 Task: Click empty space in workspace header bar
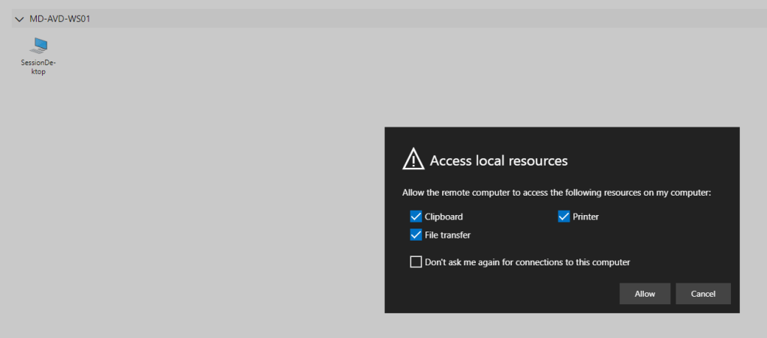point(375,19)
